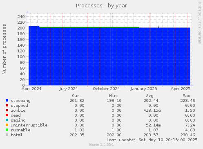Click the 'April 2025' axis label

coord(181,89)
